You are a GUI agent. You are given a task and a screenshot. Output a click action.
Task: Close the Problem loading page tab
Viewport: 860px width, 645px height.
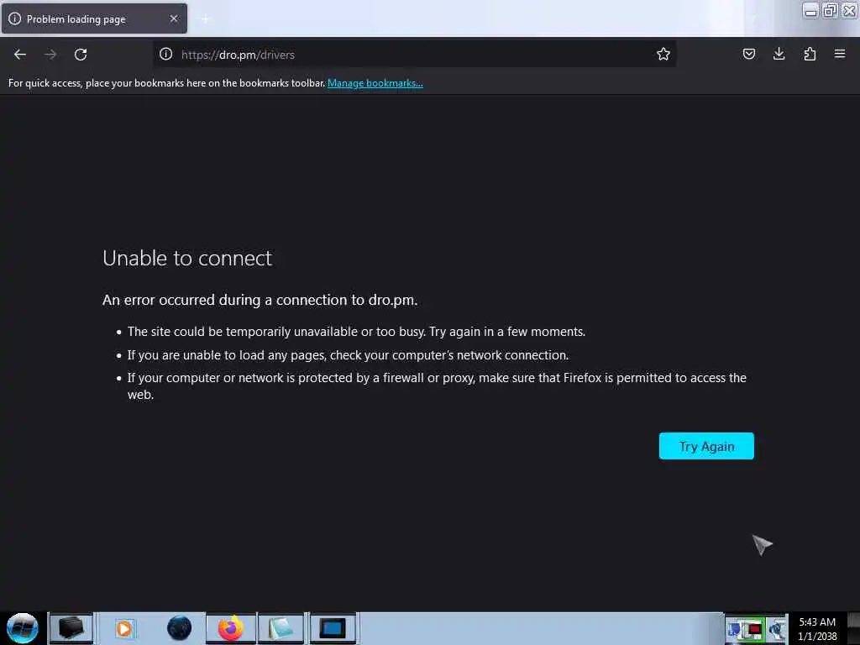pyautogui.click(x=174, y=18)
